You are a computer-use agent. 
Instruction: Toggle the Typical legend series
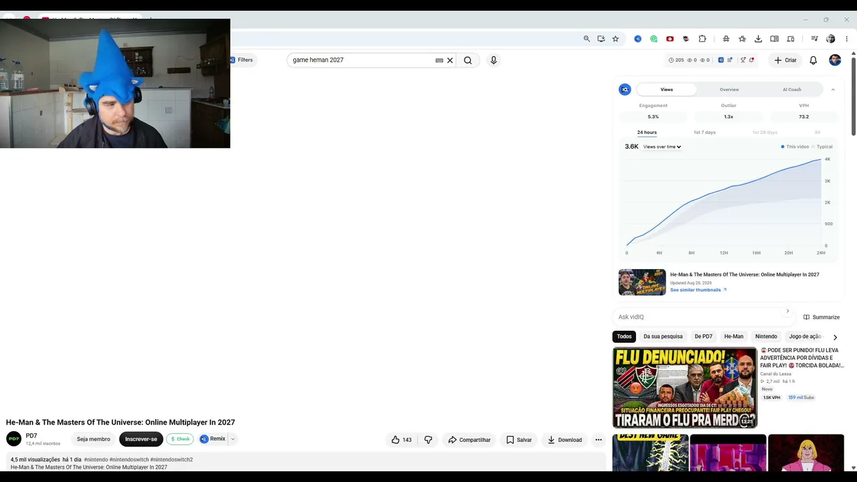[x=822, y=147]
